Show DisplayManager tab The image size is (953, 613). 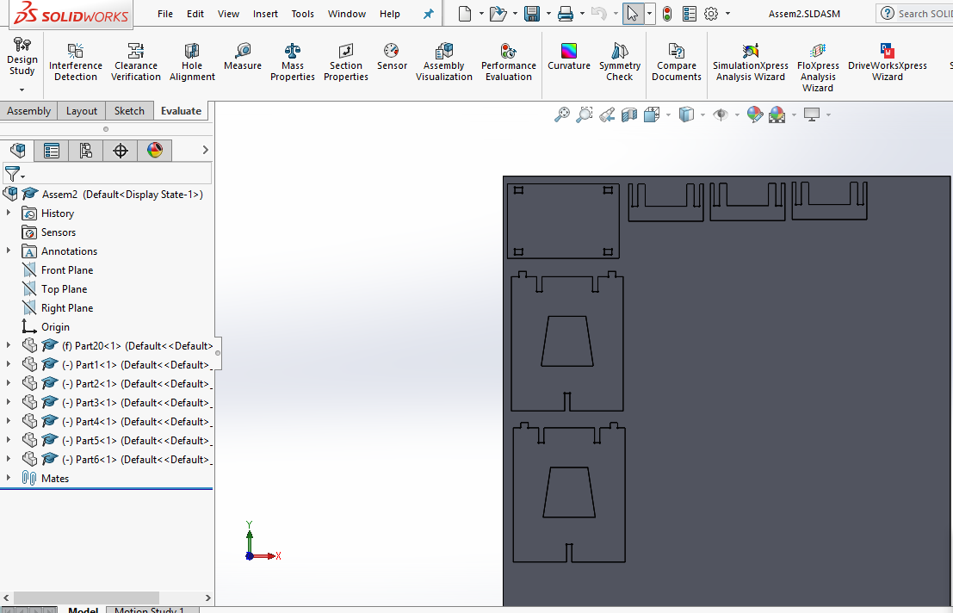[155, 150]
